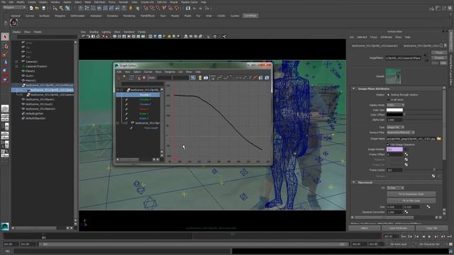Click the round shelf icon under shelf tabs

click(13, 22)
